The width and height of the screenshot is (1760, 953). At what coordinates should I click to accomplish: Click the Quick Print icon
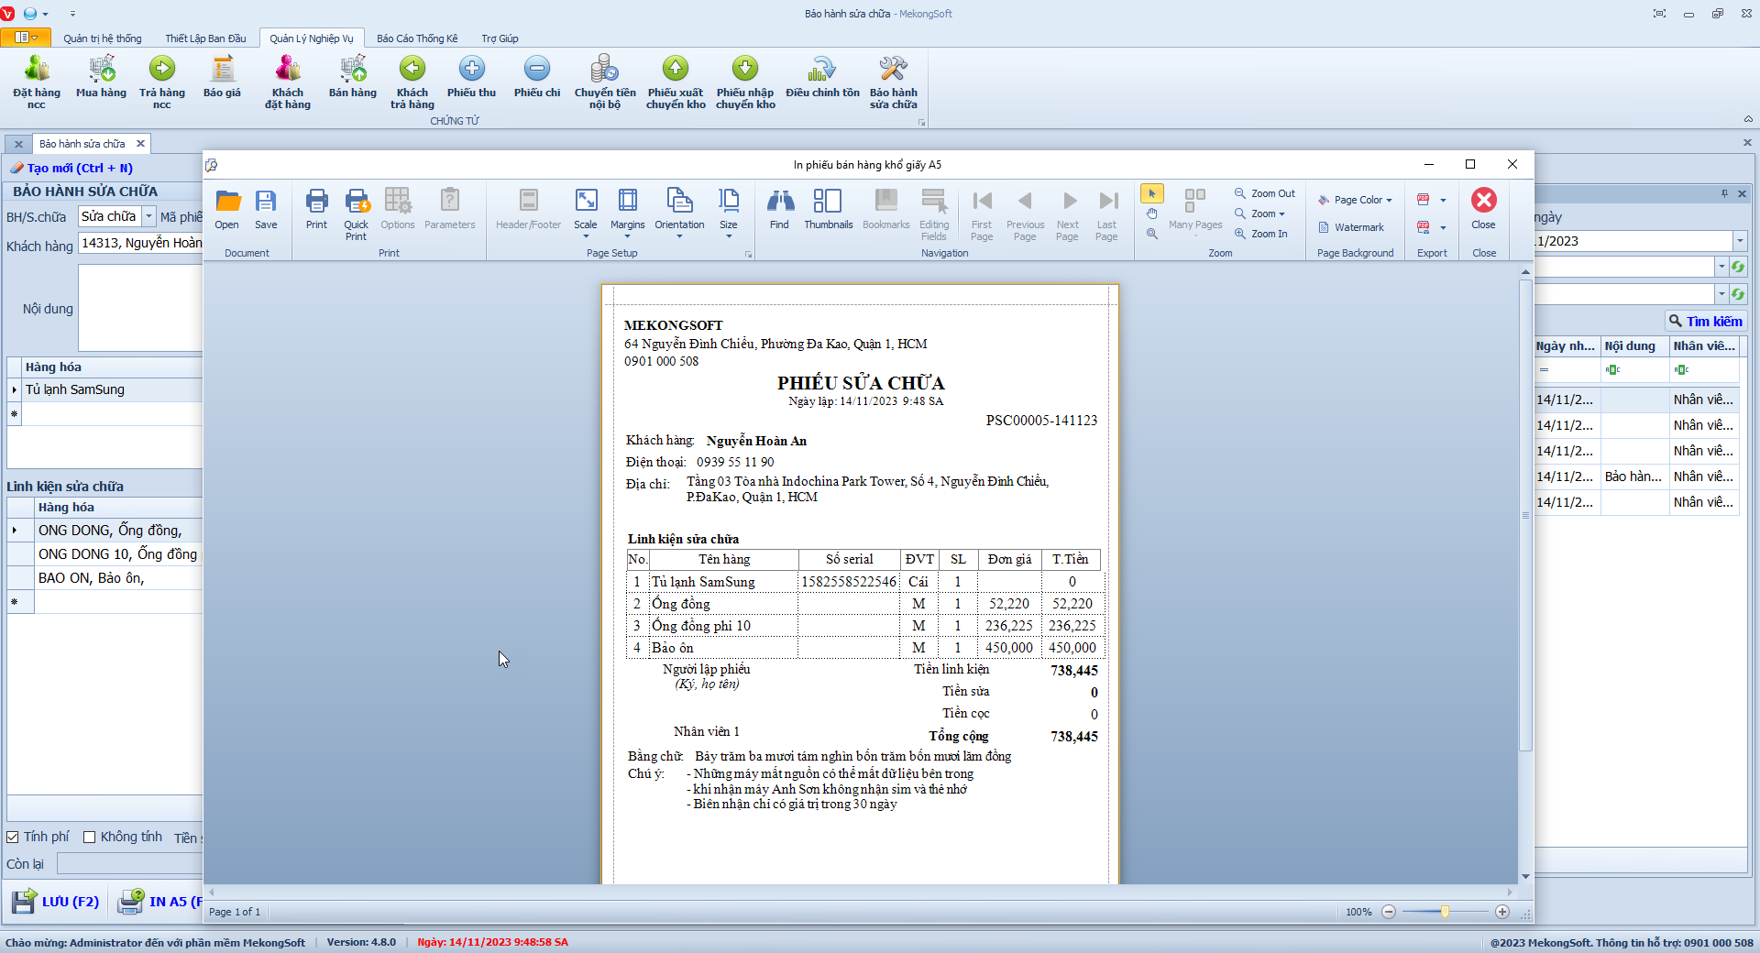click(356, 209)
